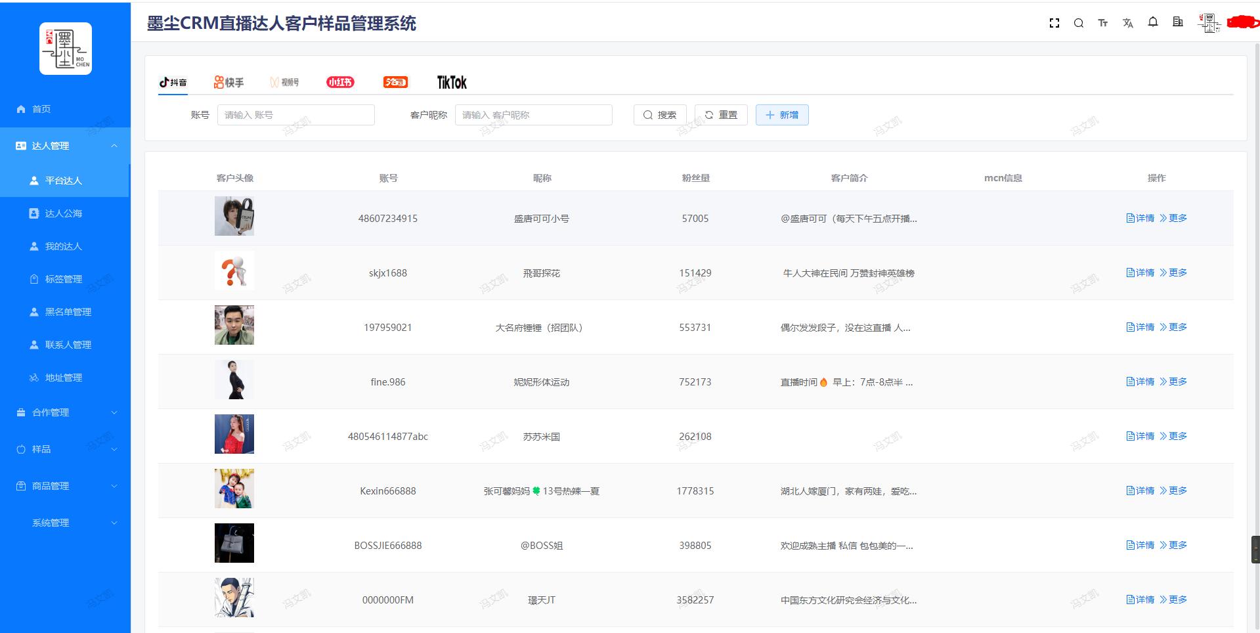The height and width of the screenshot is (633, 1260).
Task: Open 达人公海 in sidebar
Action: pyautogui.click(x=65, y=213)
